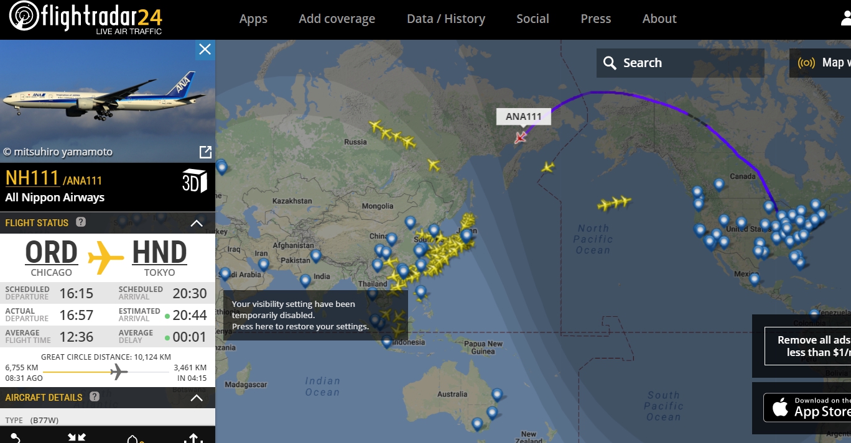
Task: Click average flight time 12:36
Action: pos(77,337)
